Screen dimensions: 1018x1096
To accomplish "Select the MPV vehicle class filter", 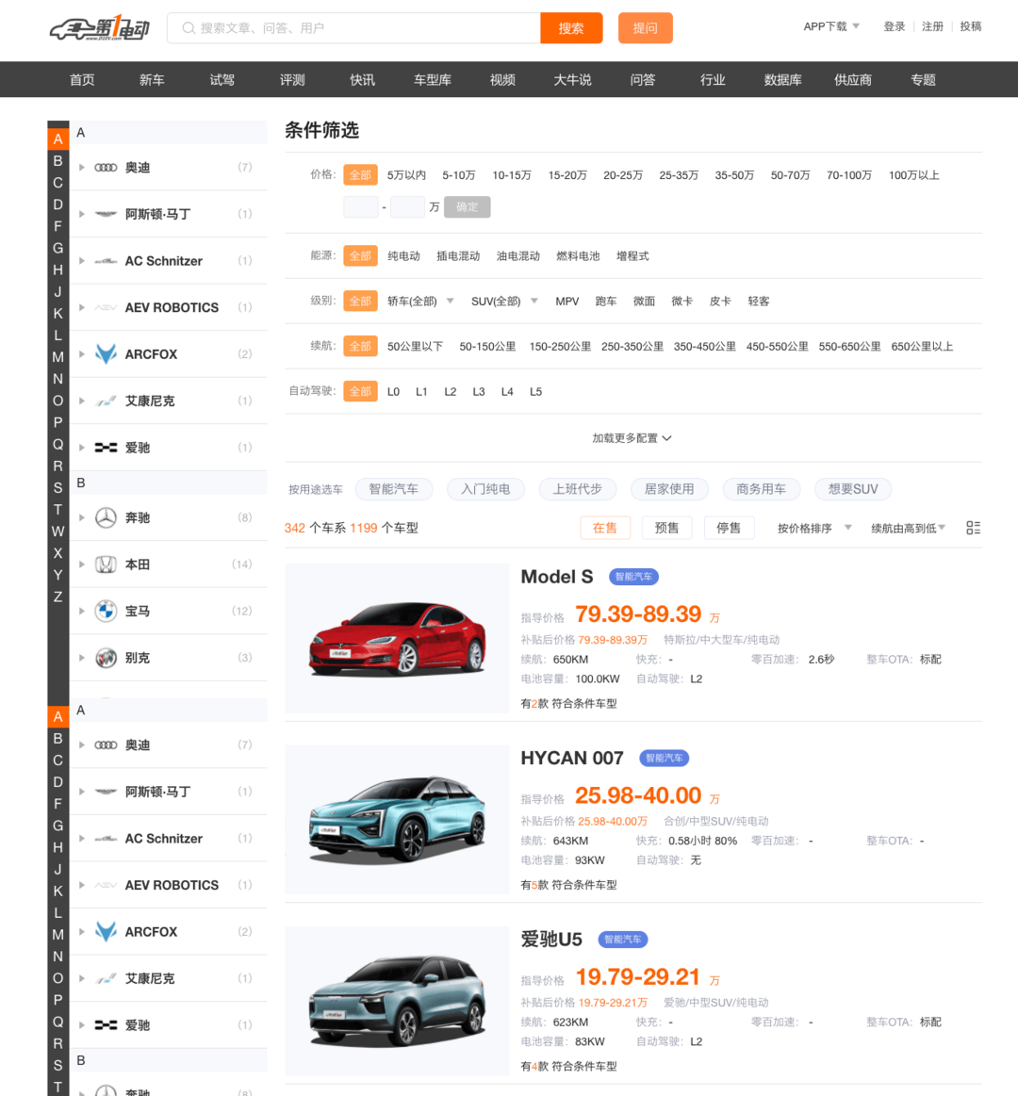I will pos(567,302).
